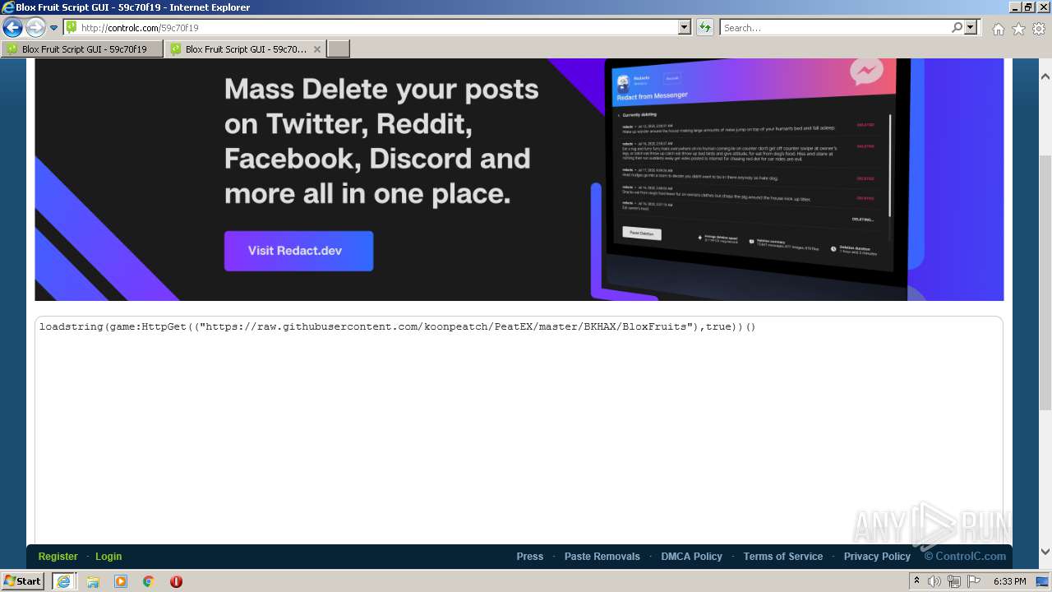Click the page scrollbar up arrow
This screenshot has height=592, width=1052.
click(1045, 76)
